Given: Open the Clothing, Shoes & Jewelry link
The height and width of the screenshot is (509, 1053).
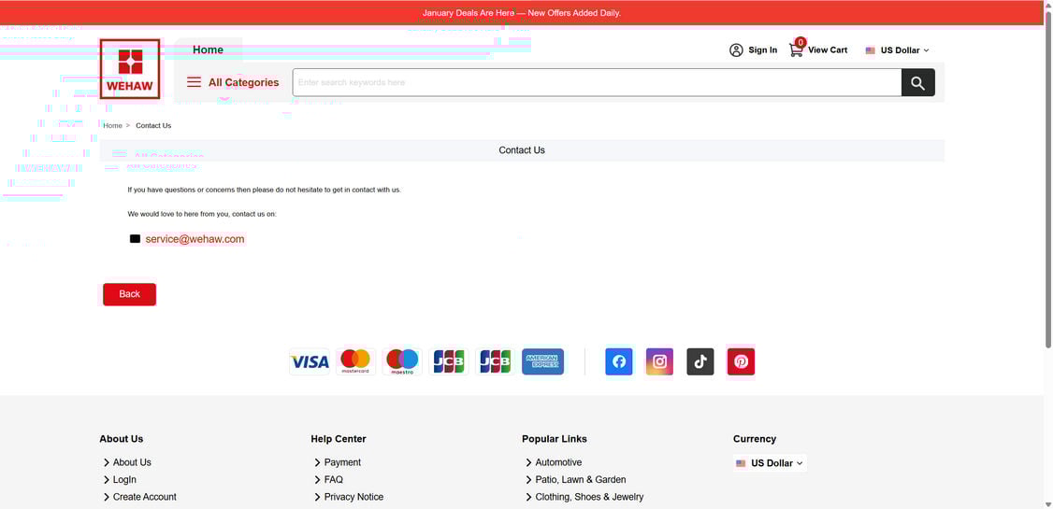Looking at the screenshot, I should point(589,498).
